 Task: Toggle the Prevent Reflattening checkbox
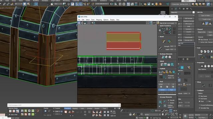(199, 105)
